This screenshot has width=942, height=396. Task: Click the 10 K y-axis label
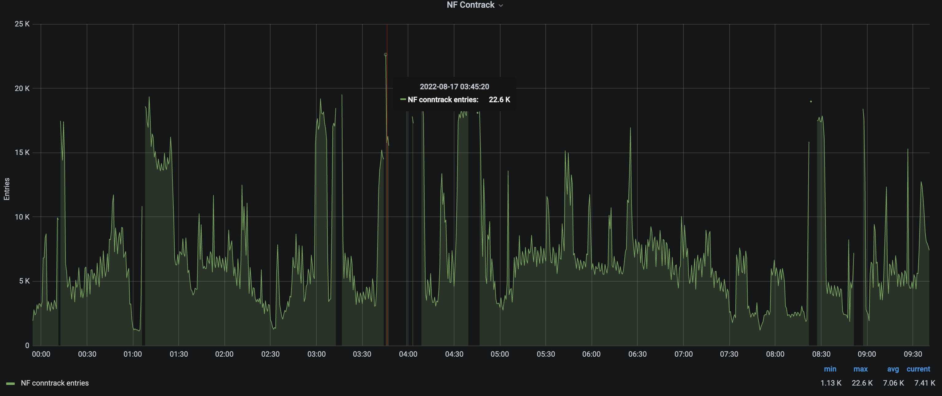click(22, 217)
